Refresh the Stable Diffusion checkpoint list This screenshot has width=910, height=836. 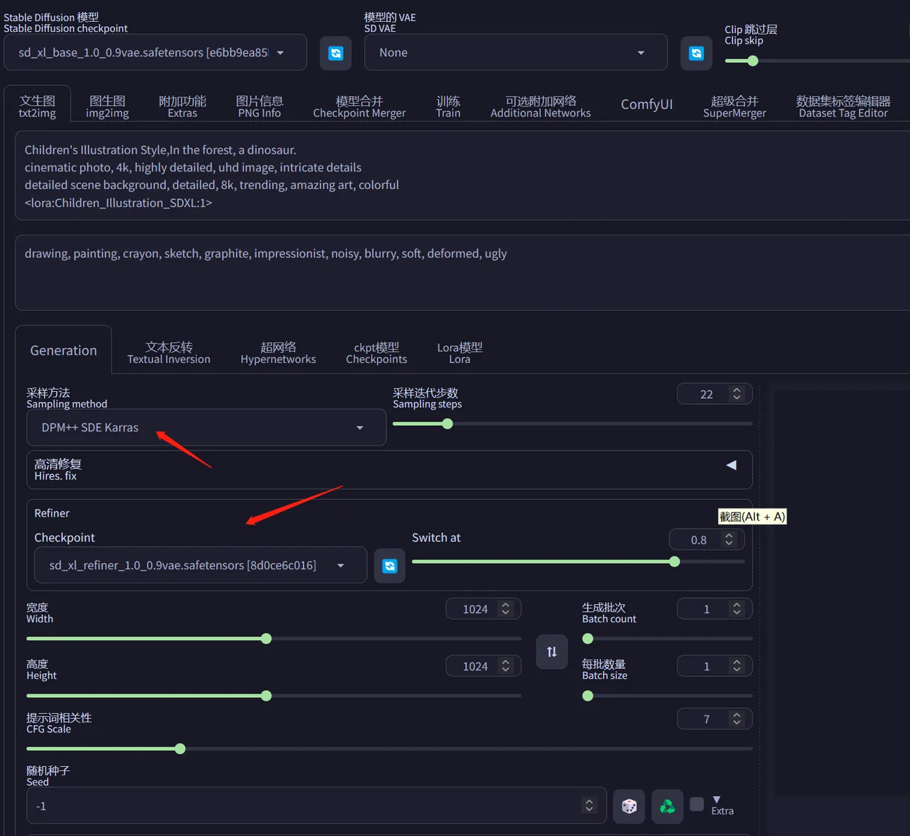tap(336, 53)
